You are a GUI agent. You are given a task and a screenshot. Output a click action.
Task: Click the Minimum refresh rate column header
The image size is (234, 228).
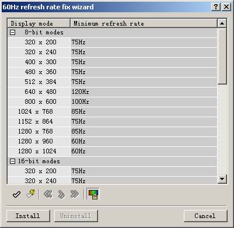tap(144, 23)
